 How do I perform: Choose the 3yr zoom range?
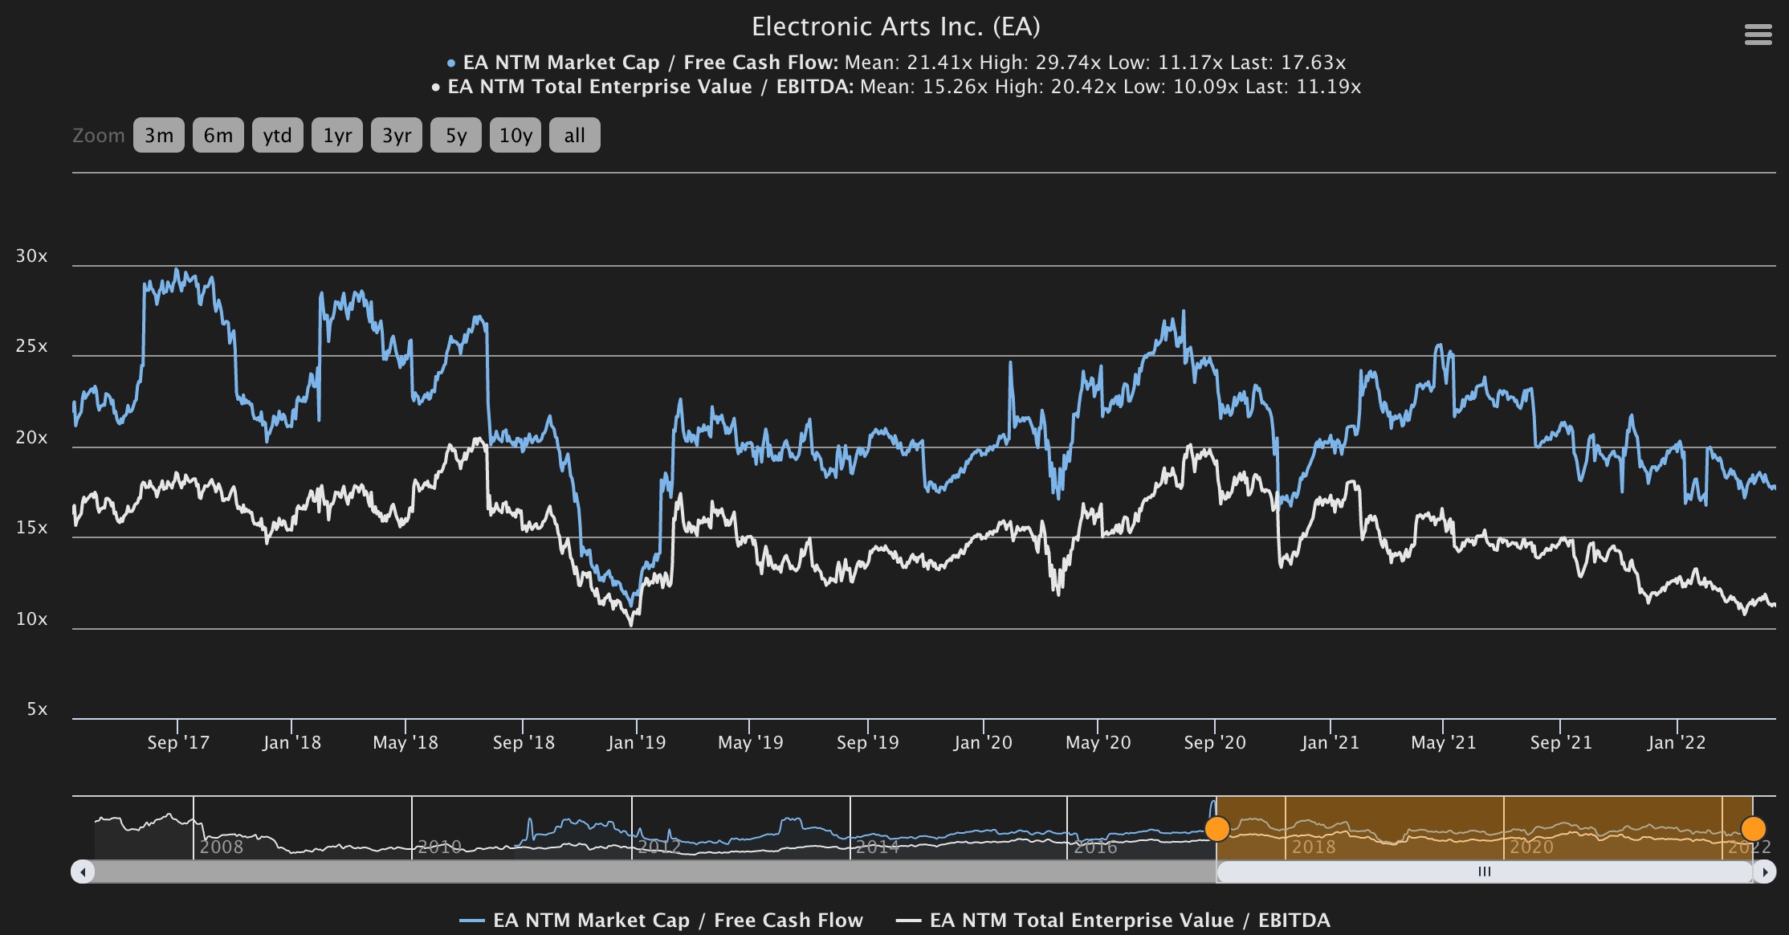[397, 135]
